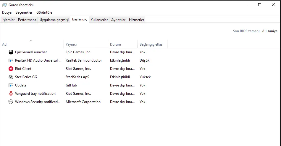The width and height of the screenshot is (281, 146).
Task: Click Riot Games, Inc. in Vanguard row
Action: [78, 94]
